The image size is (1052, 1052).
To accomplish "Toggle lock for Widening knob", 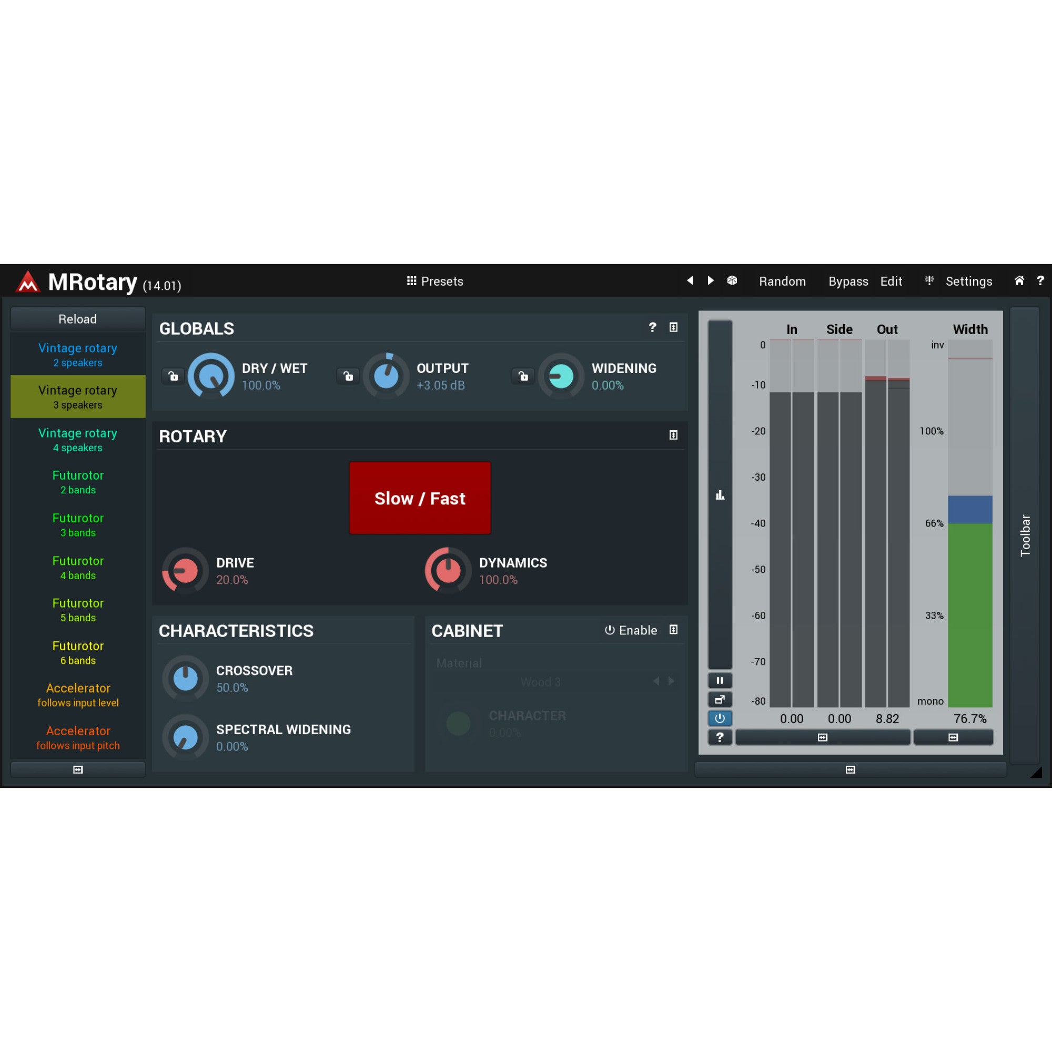I will click(x=523, y=376).
